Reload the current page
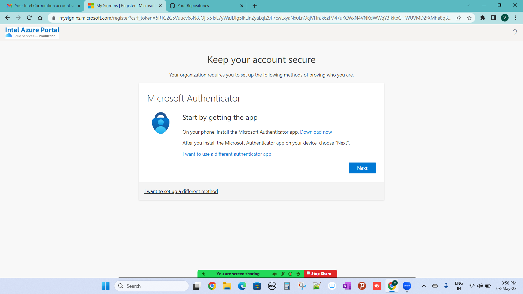Viewport: 523px width, 294px height. tap(29, 18)
